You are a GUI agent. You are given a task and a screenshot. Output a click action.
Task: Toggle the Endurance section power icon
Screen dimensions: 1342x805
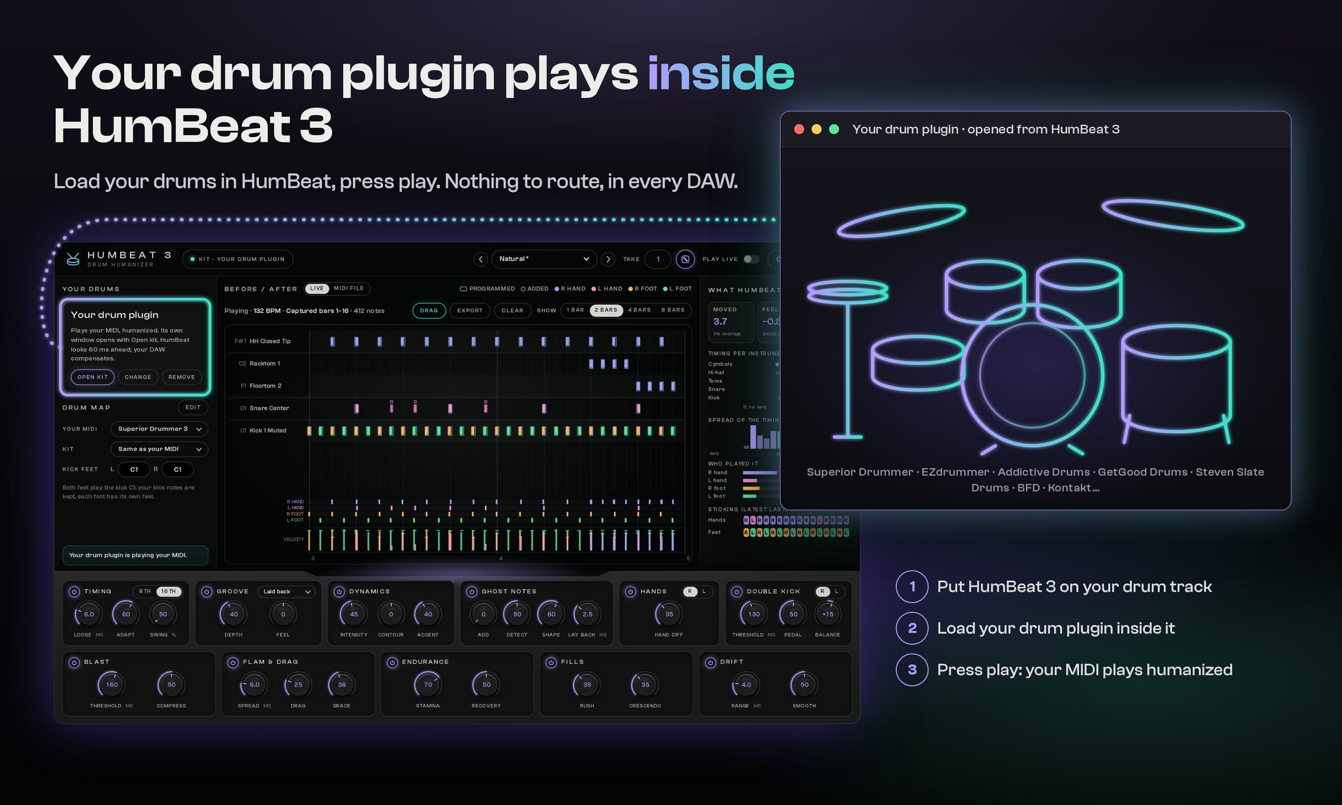392,662
